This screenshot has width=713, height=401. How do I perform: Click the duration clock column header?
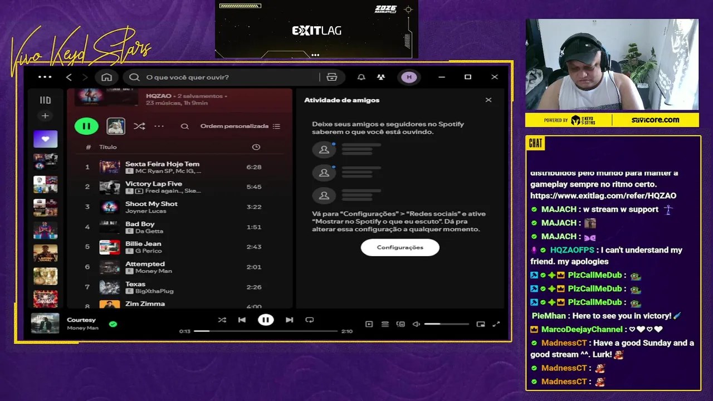pyautogui.click(x=256, y=147)
